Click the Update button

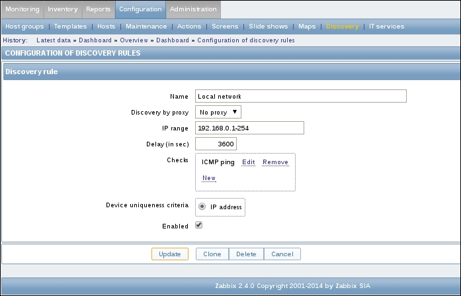tap(170, 254)
